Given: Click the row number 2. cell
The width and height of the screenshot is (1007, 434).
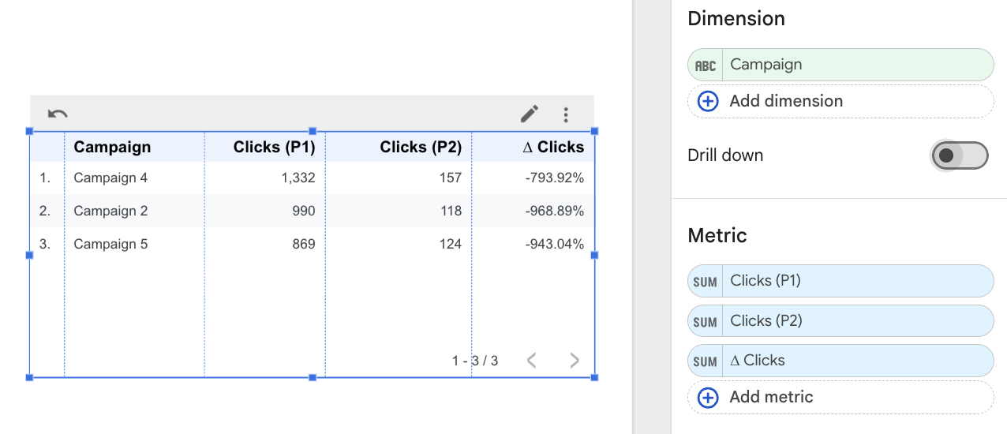Looking at the screenshot, I should click(45, 211).
